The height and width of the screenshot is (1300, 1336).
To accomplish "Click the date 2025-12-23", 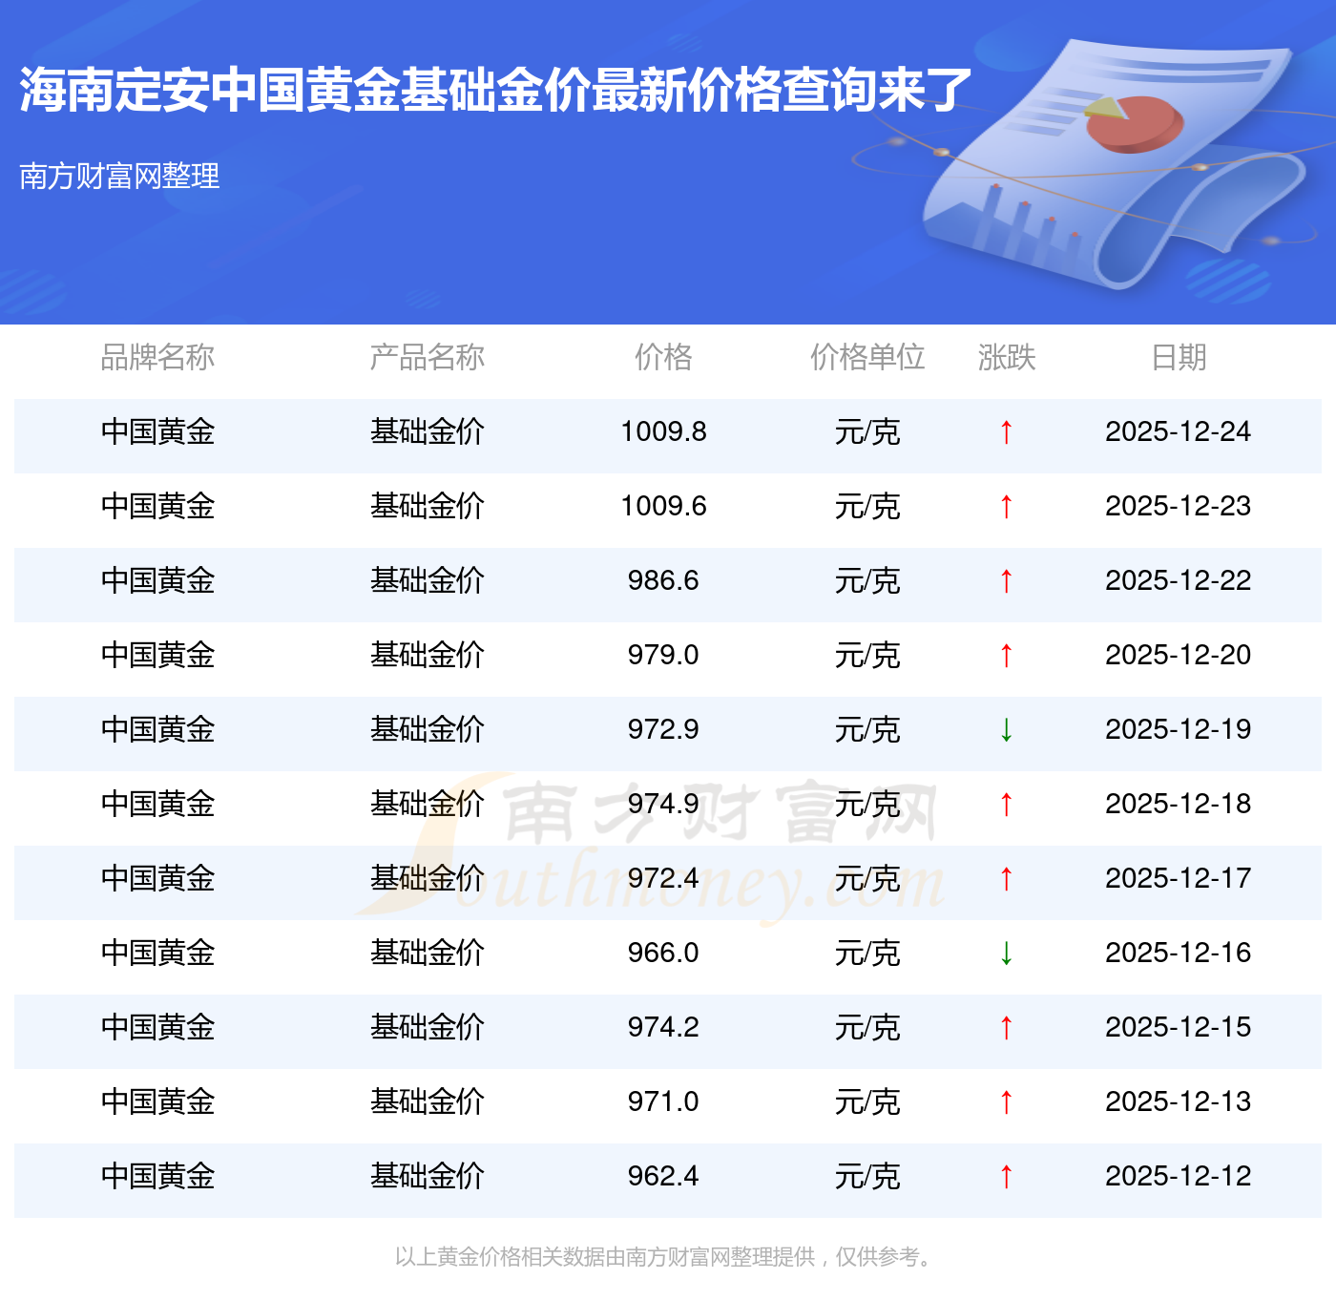I will pyautogui.click(x=1179, y=506).
